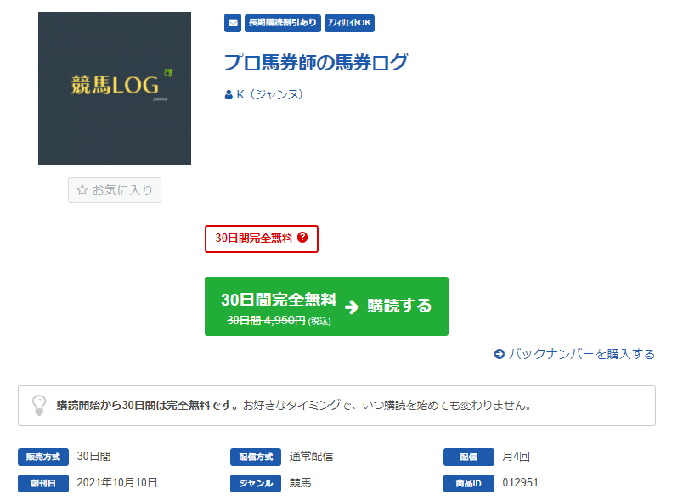Open the プロ馬券師の馬券ログ title link
Viewport: 700px width, 500px height.
(315, 63)
